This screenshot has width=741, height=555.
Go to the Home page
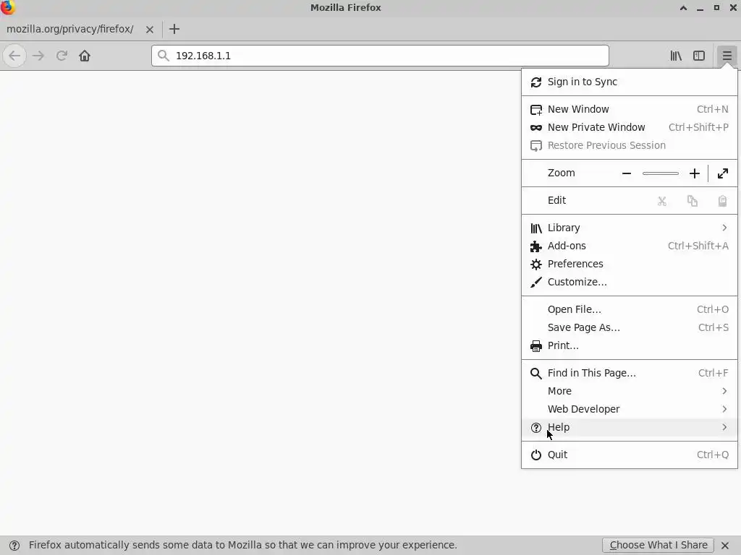pos(85,56)
